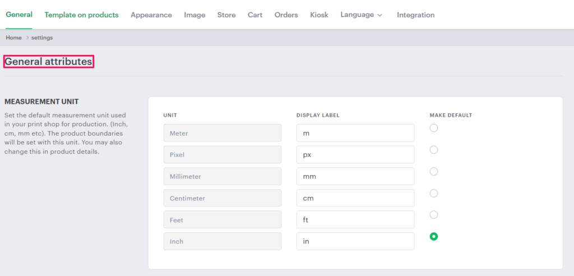
Task: Open the Appearance tab
Action: point(151,15)
